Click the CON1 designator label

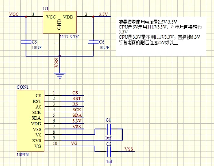pyautogui.click(x=22, y=87)
